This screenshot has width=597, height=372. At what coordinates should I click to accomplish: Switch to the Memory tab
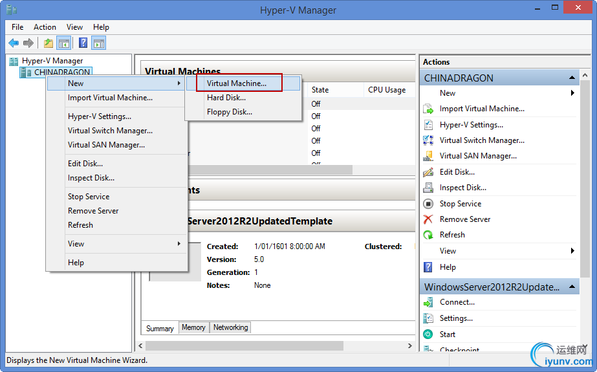193,327
